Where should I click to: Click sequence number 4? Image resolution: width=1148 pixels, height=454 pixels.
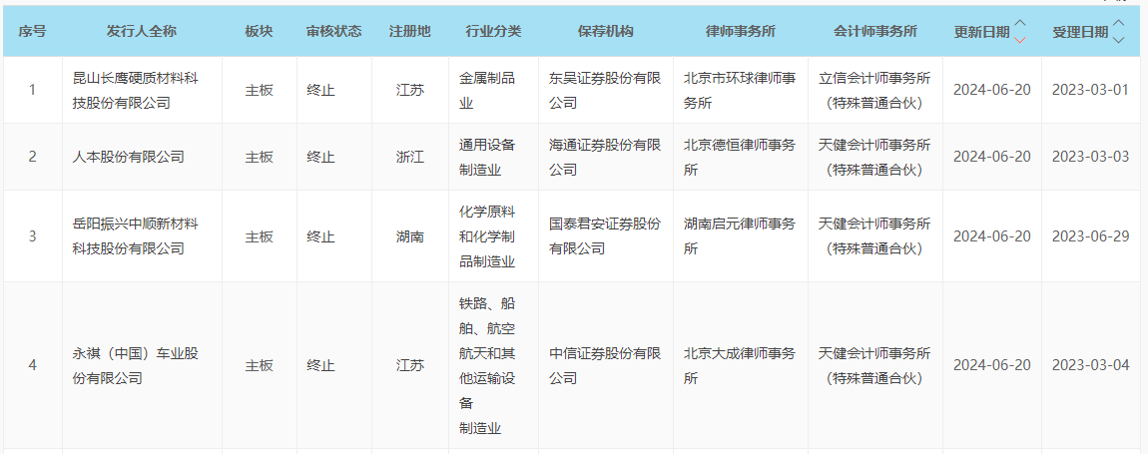(x=32, y=365)
